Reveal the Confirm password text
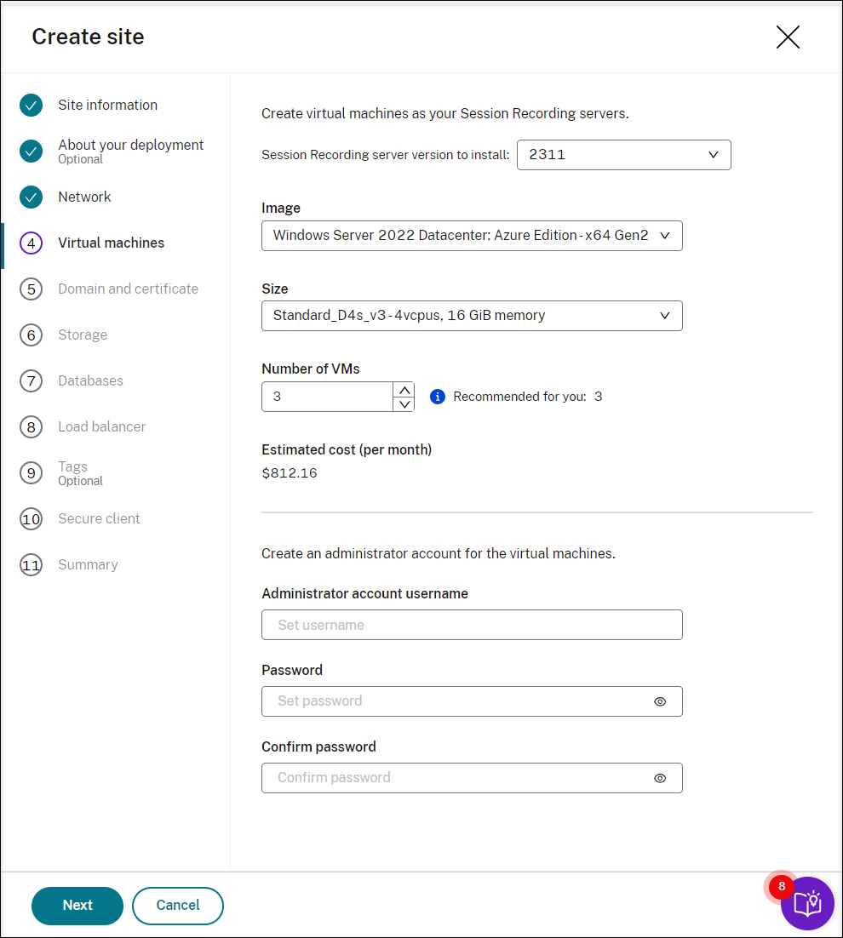 coord(660,778)
